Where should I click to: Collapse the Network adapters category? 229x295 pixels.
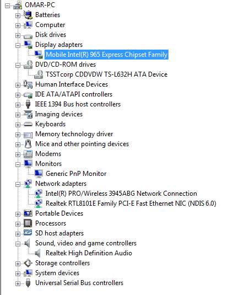click(x=18, y=184)
